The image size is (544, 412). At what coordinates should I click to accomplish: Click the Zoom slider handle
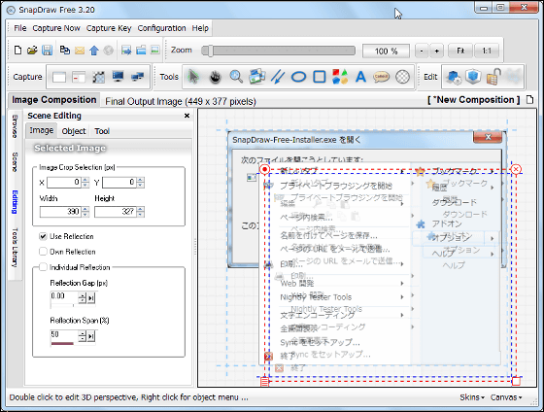coord(210,51)
